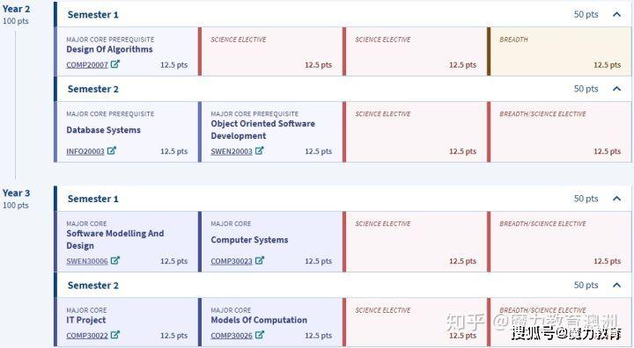Select the Breadth slot in Year 2 Semester 1
The width and height of the screenshot is (634, 348).
pyautogui.click(x=559, y=52)
